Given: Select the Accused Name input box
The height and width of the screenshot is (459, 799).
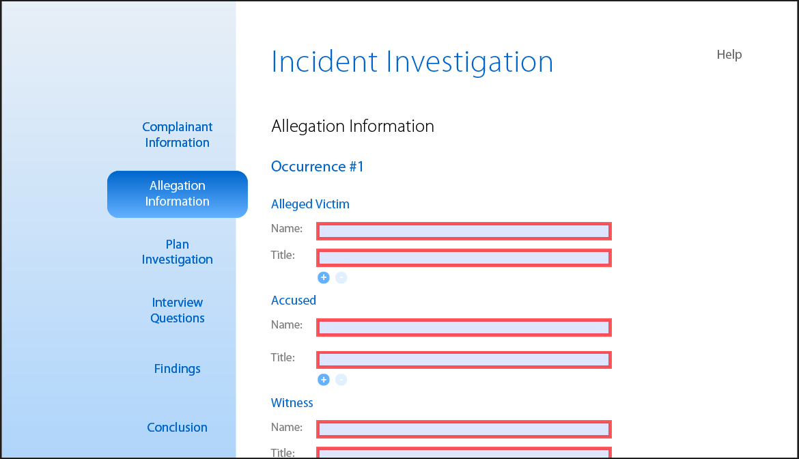Looking at the screenshot, I should [464, 328].
